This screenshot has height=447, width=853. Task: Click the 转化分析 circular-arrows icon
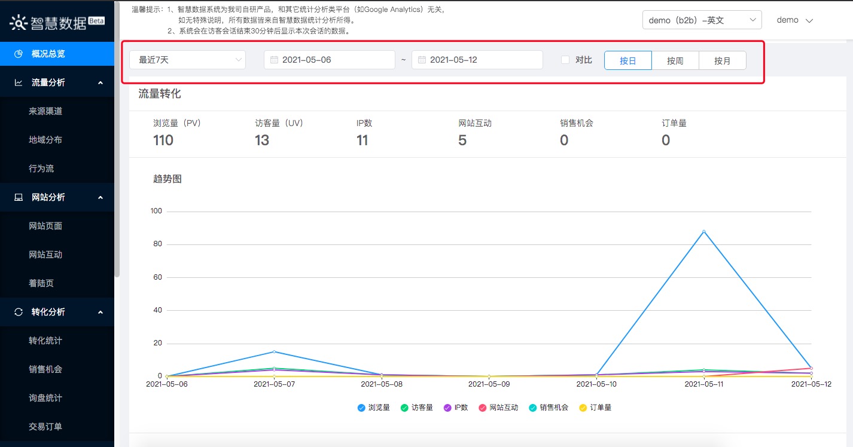pos(18,312)
